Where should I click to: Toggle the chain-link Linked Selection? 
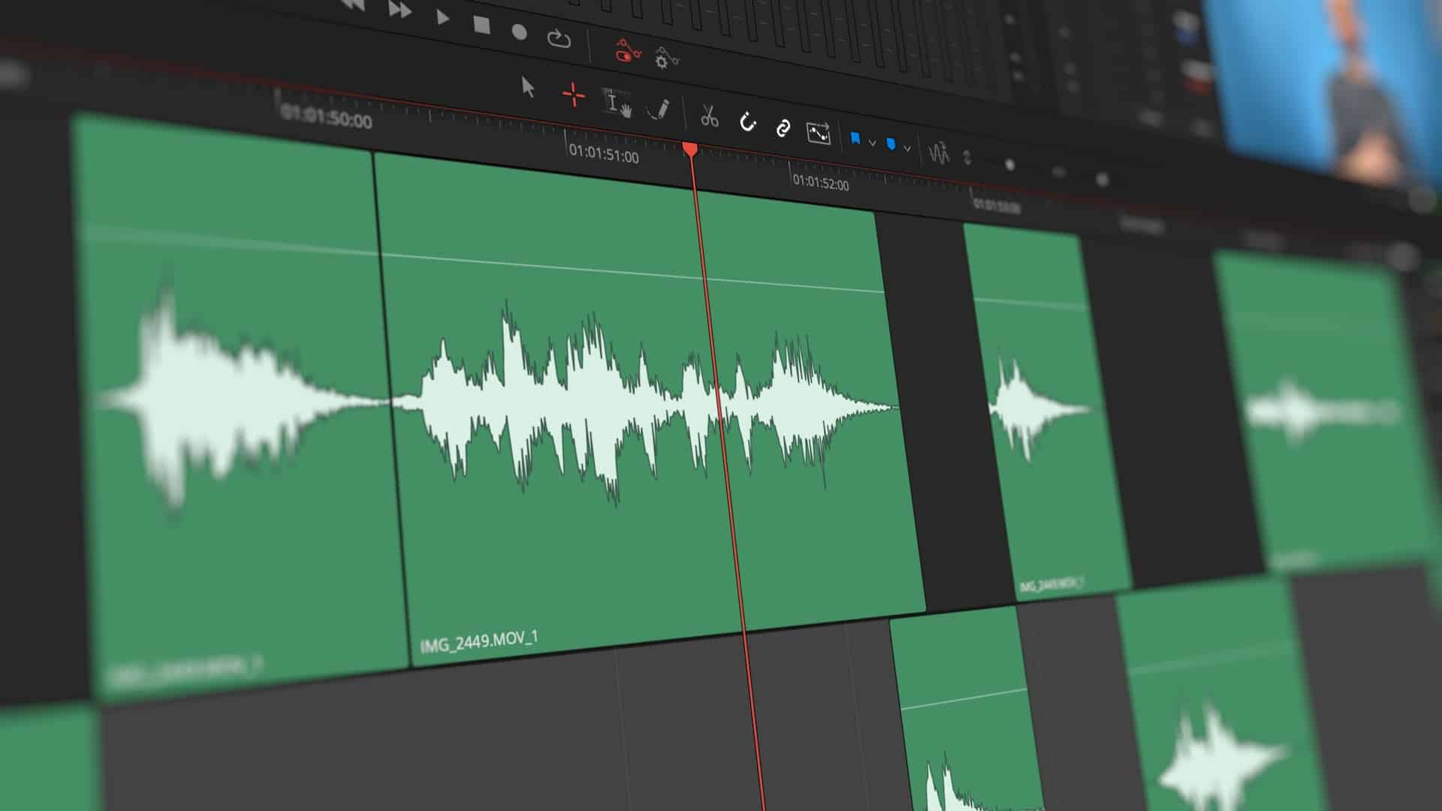[783, 130]
